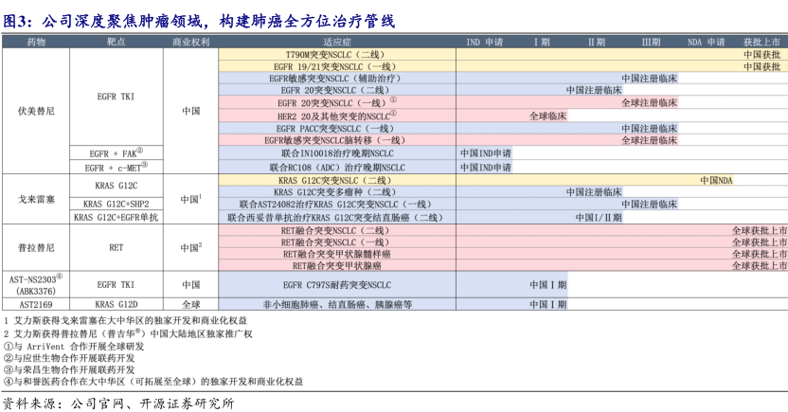Click the 资料来源 source line
The image size is (788, 412).
pos(119,402)
